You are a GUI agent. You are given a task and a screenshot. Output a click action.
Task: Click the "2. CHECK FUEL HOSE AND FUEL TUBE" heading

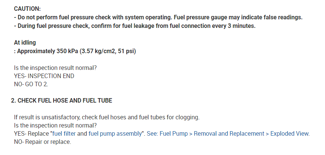[x=61, y=100]
